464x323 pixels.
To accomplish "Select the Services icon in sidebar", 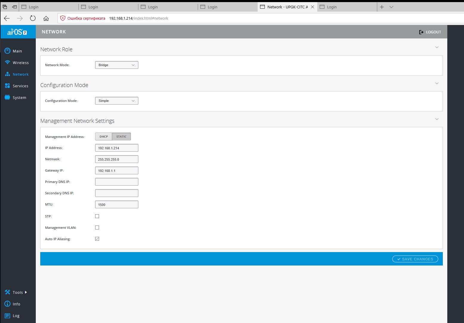I will click(x=7, y=86).
